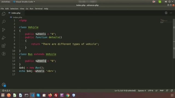Open the Git graph icon in the activity bar
The image size is (175, 98).
[4, 54]
